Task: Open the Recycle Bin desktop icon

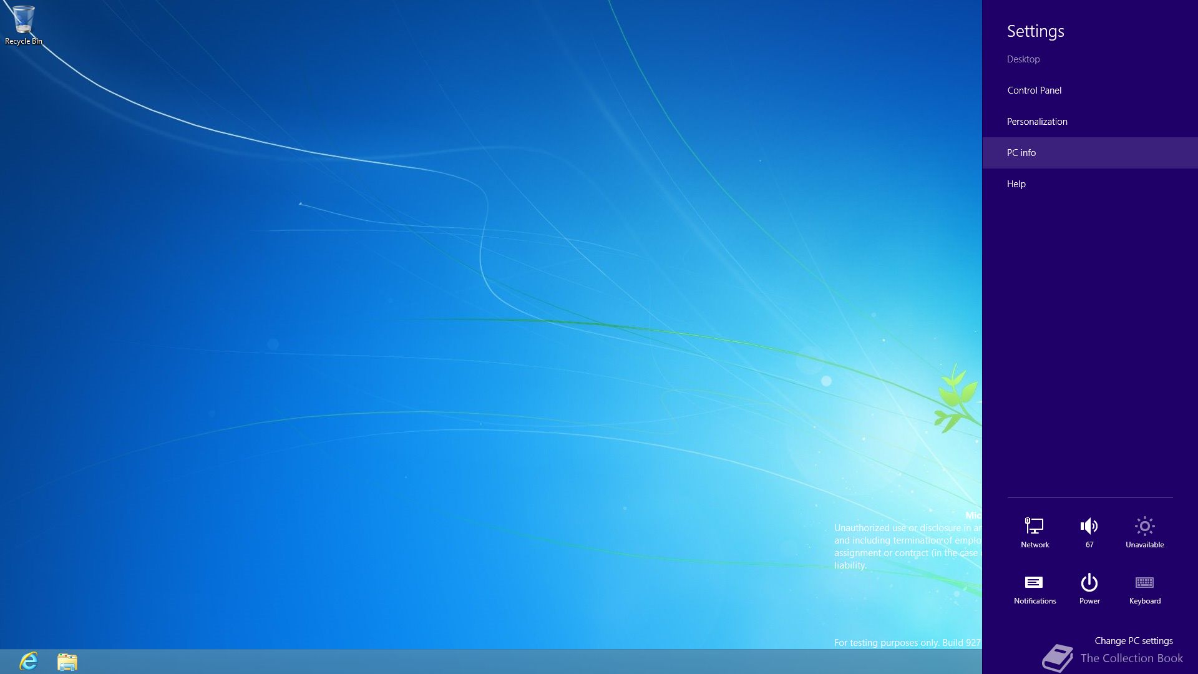Action: [23, 25]
